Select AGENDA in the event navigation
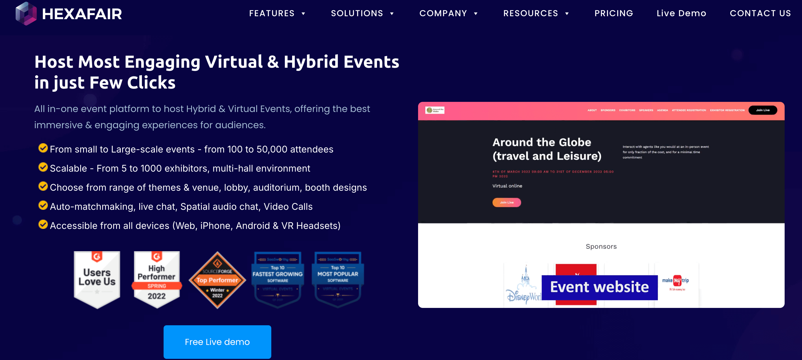802x360 pixels. point(662,110)
